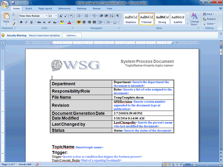This screenshot has width=223, height=167.
Task: Click the Words: 604 status count
Action: [x=25, y=165]
